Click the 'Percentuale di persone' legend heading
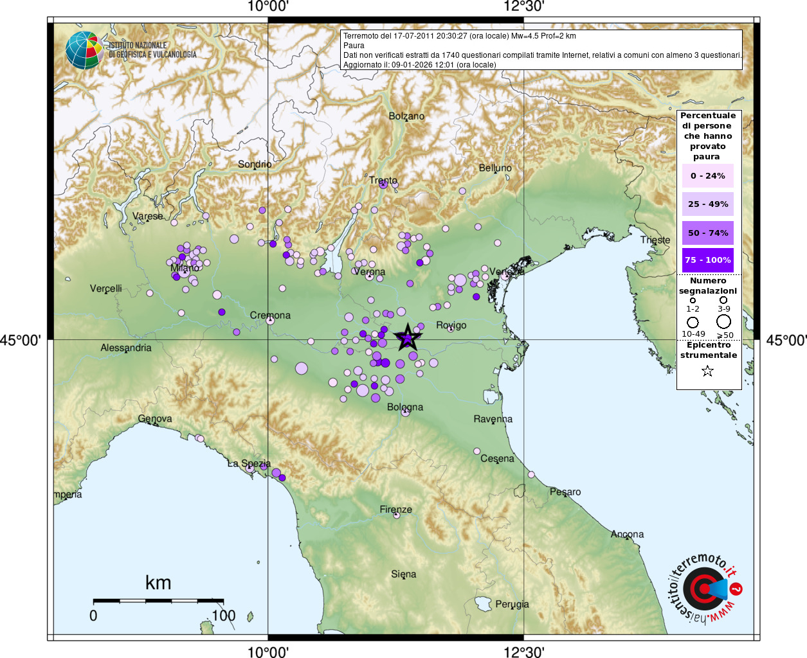 [707, 136]
